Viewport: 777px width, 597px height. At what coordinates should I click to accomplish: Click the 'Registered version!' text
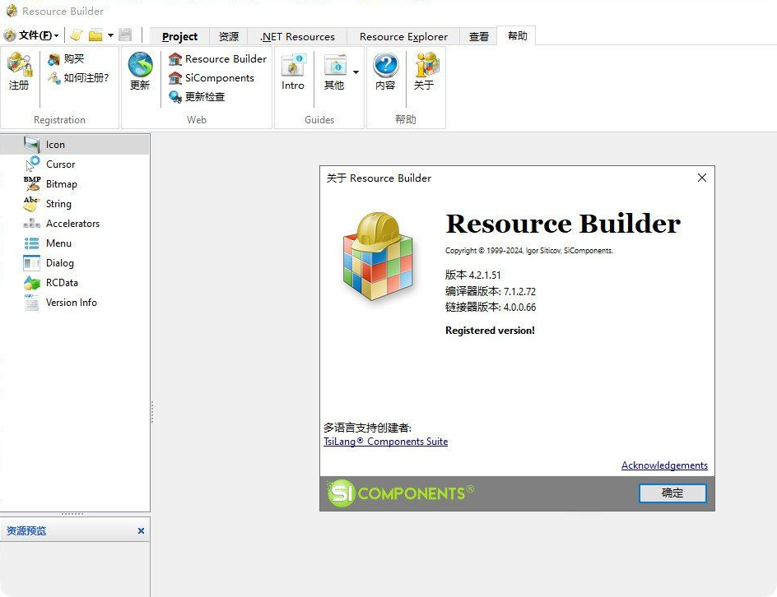click(x=490, y=331)
